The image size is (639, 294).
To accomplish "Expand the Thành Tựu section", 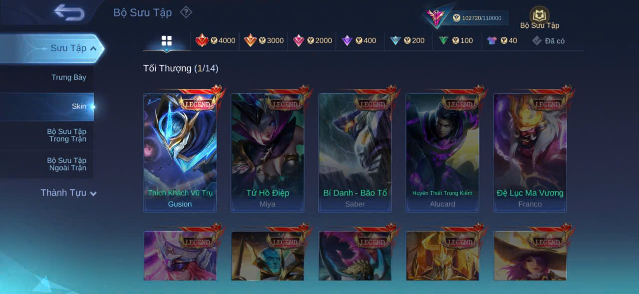I will [x=68, y=193].
